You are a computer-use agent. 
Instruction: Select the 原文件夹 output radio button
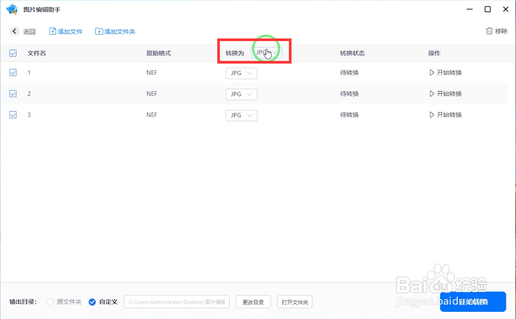(x=50, y=302)
